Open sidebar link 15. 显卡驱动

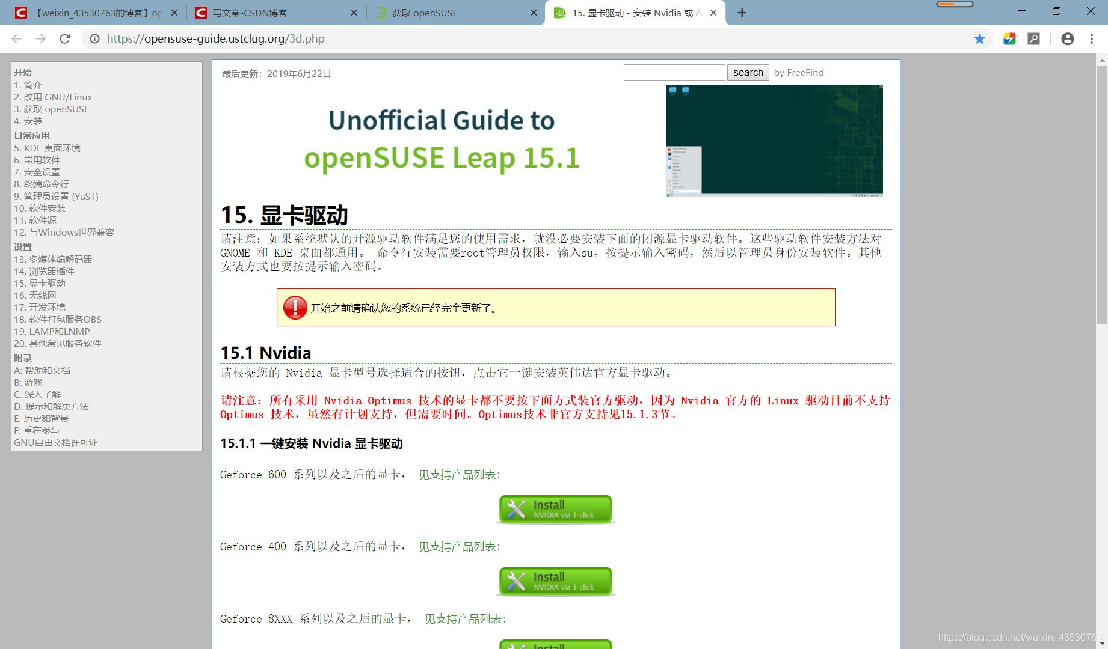pyautogui.click(x=40, y=284)
